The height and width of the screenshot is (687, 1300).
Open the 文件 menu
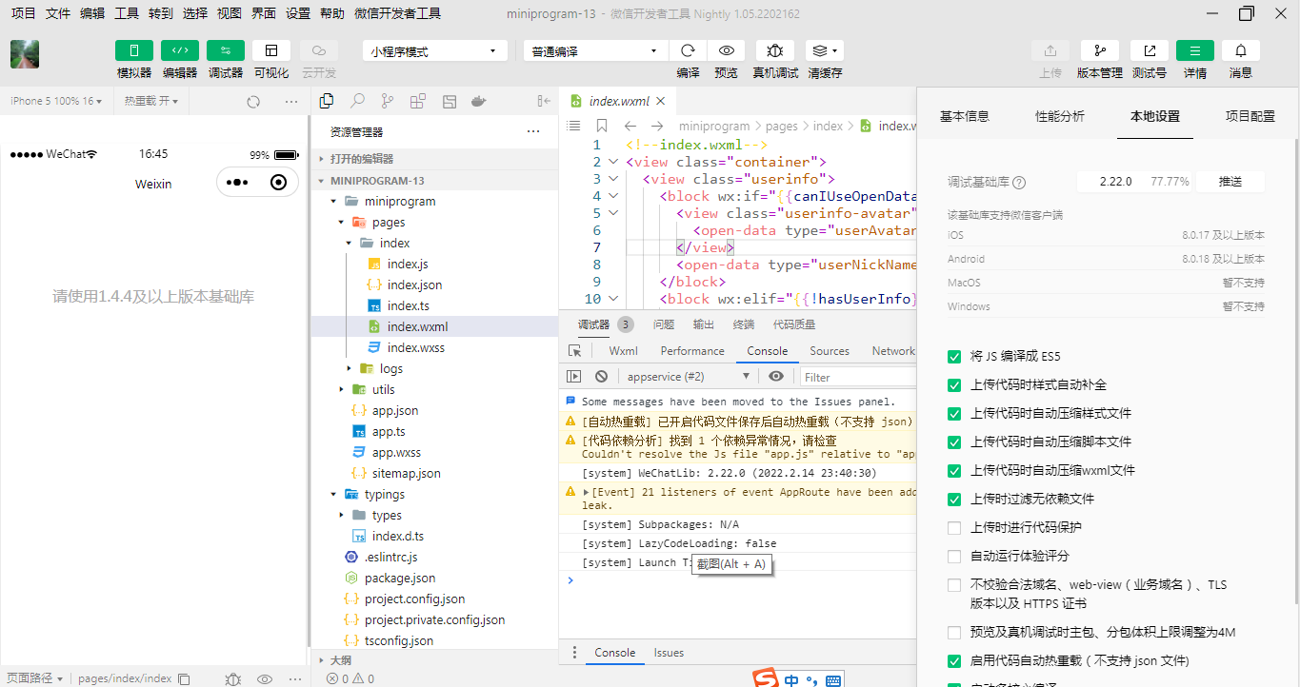(x=58, y=13)
